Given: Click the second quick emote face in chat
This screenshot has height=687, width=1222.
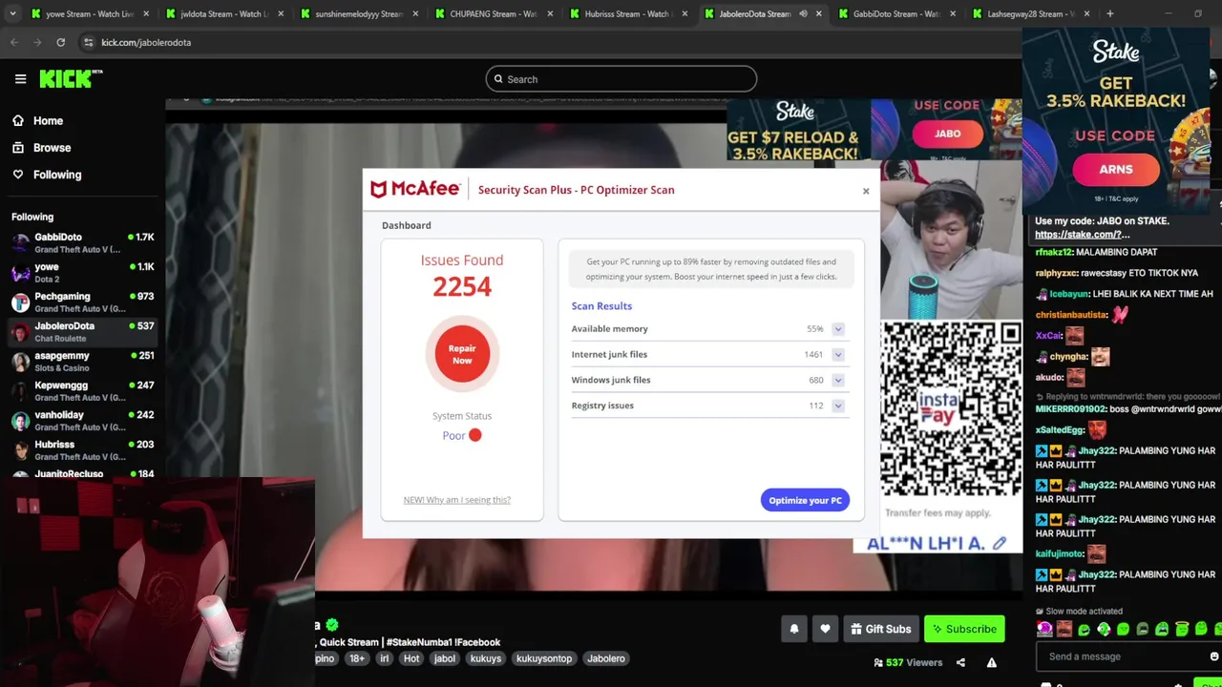Looking at the screenshot, I should 1064,629.
